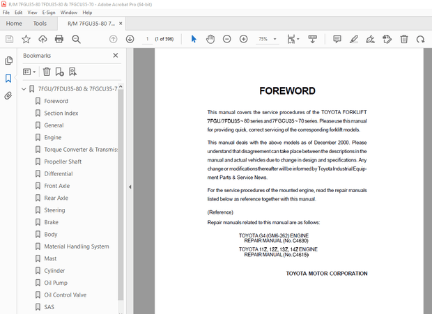The height and width of the screenshot is (314, 432).
Task: Print the document with printer icon
Action: pos(59,39)
